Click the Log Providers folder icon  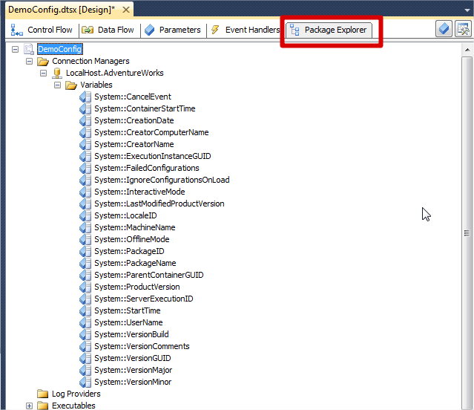(43, 394)
